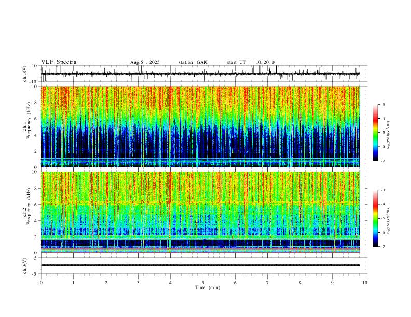Screen dimensions: 411x317
Task: Click time axis tick label '5'
Action: 203,283
